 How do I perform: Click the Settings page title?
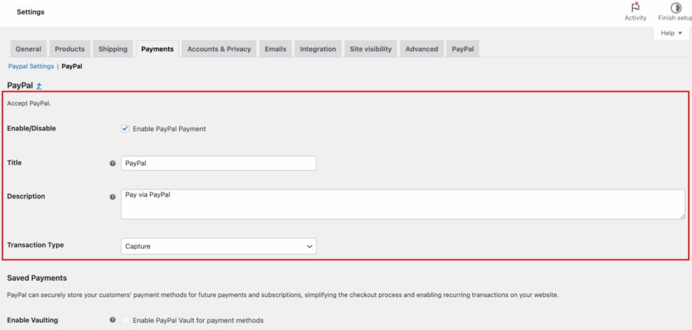point(30,12)
